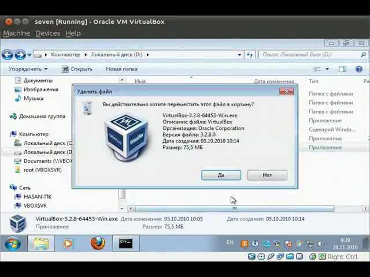Click the horizontal scrollbar left arrow
The height and width of the screenshot is (277, 370).
[x=131, y=208]
